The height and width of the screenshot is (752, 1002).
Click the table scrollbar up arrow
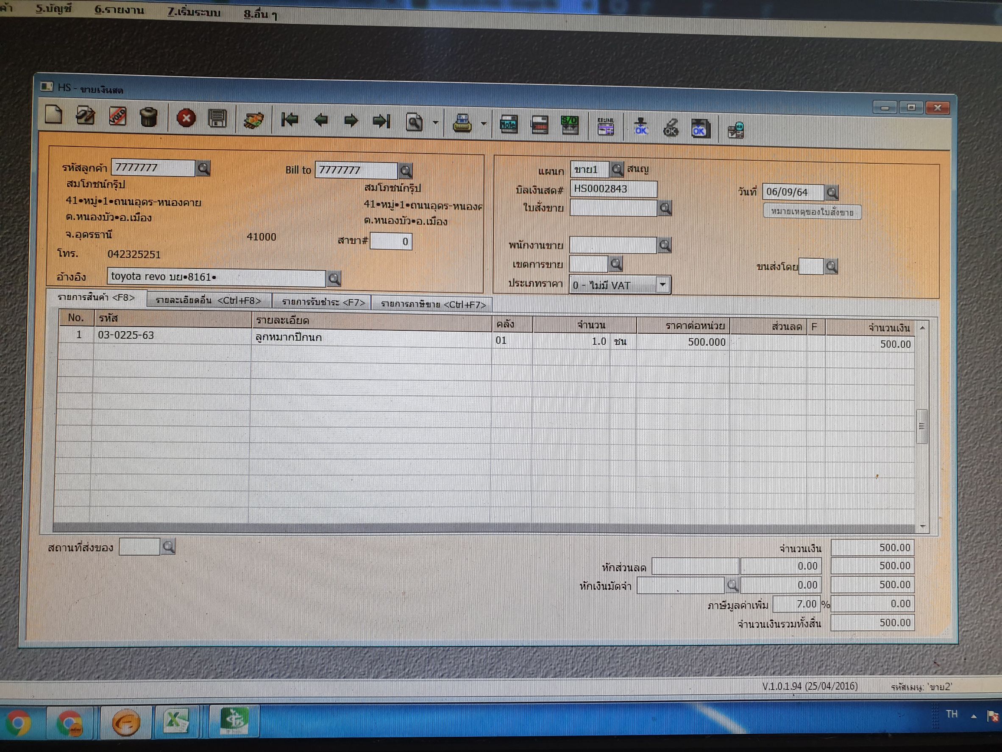(x=922, y=327)
